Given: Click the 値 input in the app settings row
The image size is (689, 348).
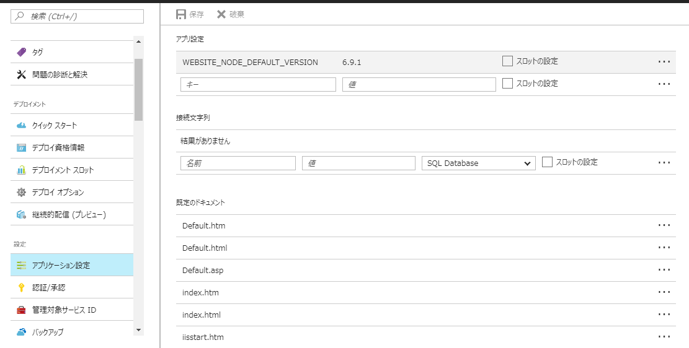Looking at the screenshot, I should click(x=419, y=84).
